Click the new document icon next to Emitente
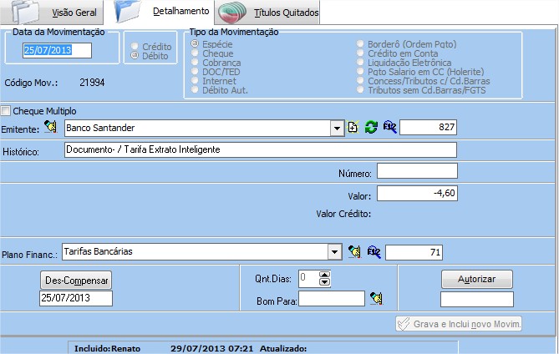The height and width of the screenshot is (354, 559). pos(353,127)
